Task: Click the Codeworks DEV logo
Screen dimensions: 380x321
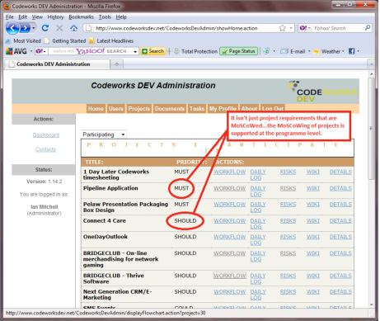Action: [322, 92]
